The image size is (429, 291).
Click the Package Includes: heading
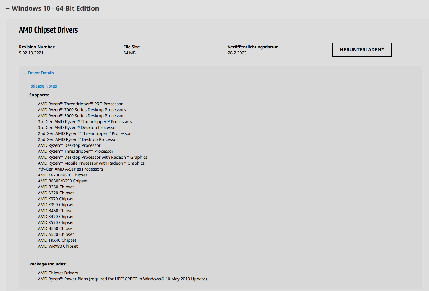pyautogui.click(x=48, y=264)
